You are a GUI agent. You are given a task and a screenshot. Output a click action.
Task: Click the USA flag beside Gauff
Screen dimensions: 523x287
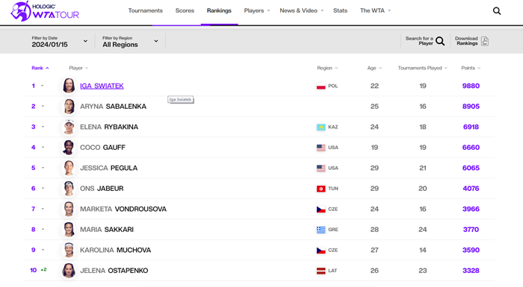click(x=321, y=148)
